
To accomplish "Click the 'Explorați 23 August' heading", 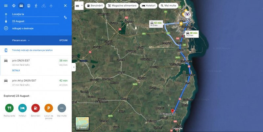I will [16, 96].
